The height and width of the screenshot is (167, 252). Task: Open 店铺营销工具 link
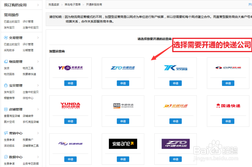pos(30,146)
